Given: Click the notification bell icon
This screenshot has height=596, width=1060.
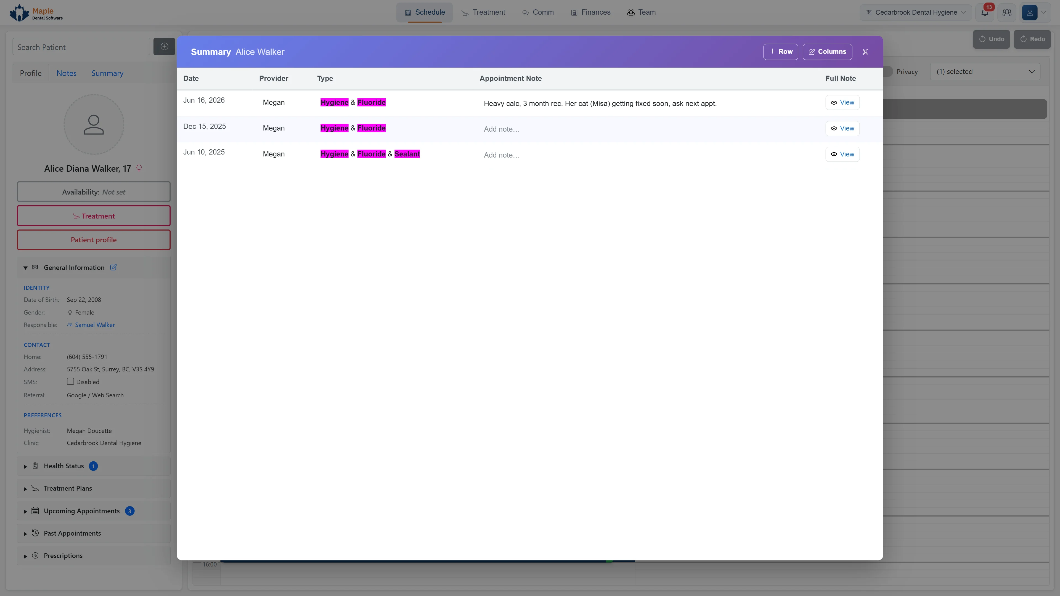Looking at the screenshot, I should click(985, 13).
